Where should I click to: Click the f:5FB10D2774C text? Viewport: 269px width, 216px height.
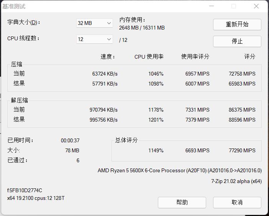(x=25, y=190)
